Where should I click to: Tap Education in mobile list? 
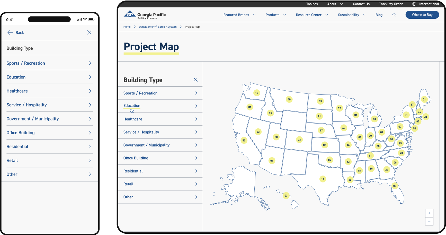[x=50, y=77]
